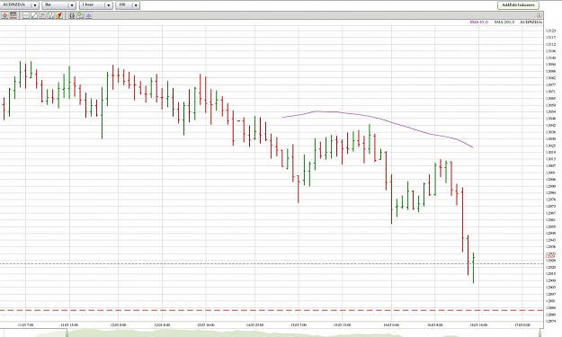Click the info icon on the toolbar's right end

tap(539, 15)
